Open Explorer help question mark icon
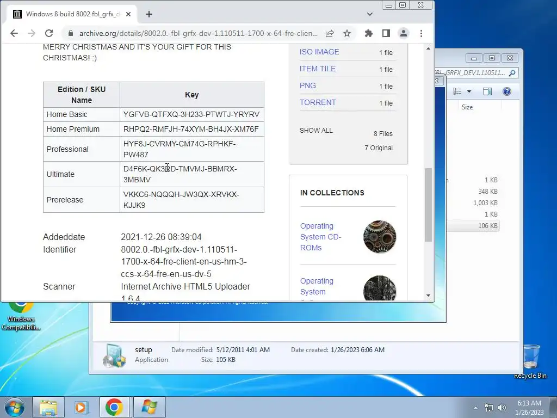 pos(507,91)
